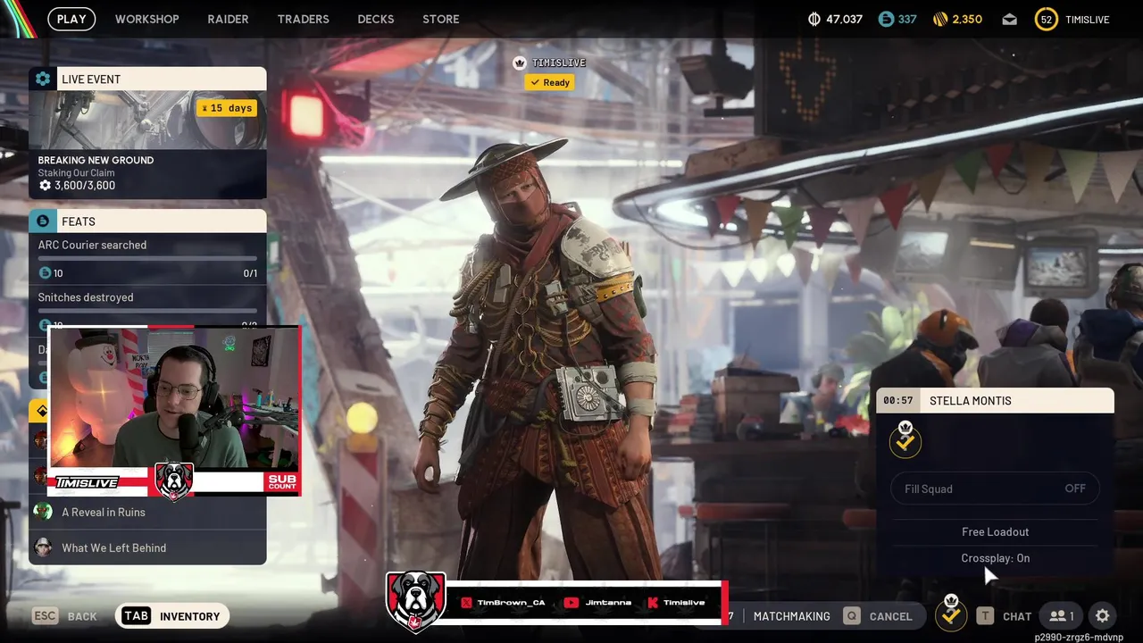
Task: Open the What We Left Behind quest
Action: point(147,547)
